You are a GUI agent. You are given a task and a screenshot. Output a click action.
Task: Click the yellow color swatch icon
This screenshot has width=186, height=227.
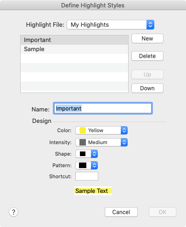click(83, 130)
